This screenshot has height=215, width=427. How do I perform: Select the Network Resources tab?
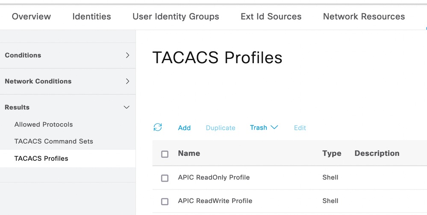364,17
